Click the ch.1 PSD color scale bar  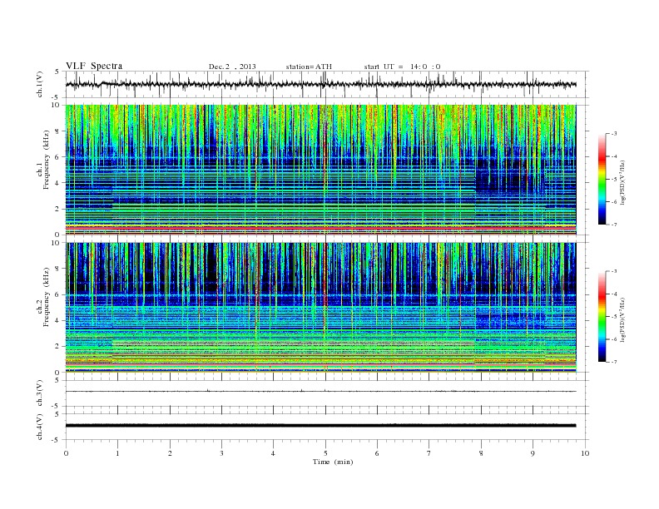pyautogui.click(x=602, y=179)
